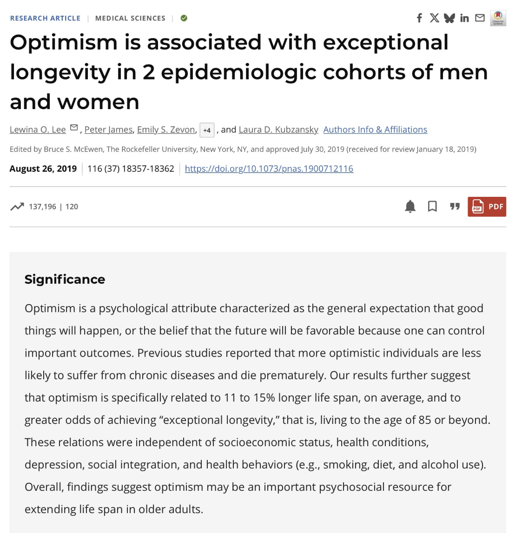515x533 pixels.
Task: Share the article on X
Action: click(434, 18)
